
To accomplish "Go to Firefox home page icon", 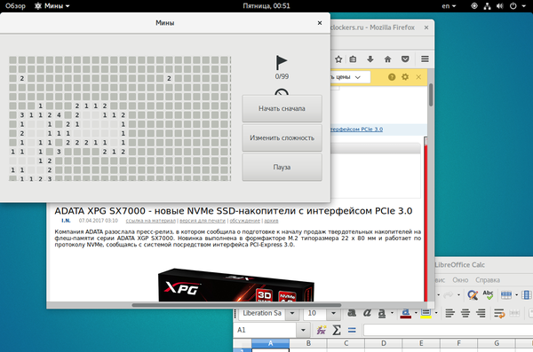I will pyautogui.click(x=387, y=59).
